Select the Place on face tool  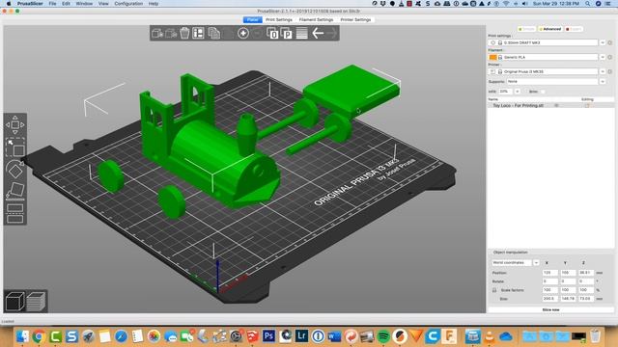click(x=15, y=191)
